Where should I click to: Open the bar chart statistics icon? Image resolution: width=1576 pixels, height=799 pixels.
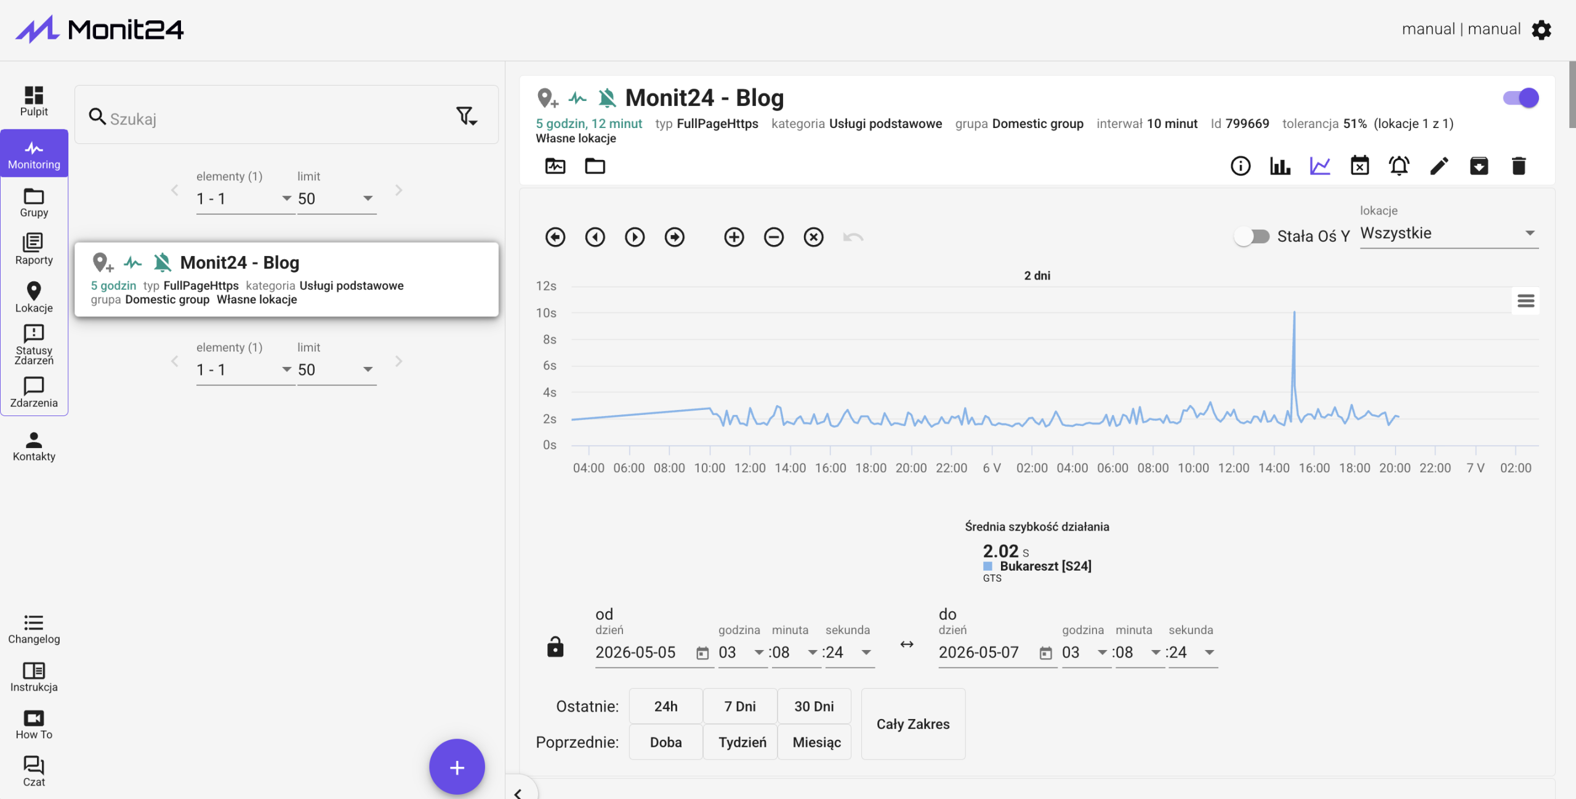pyautogui.click(x=1280, y=166)
